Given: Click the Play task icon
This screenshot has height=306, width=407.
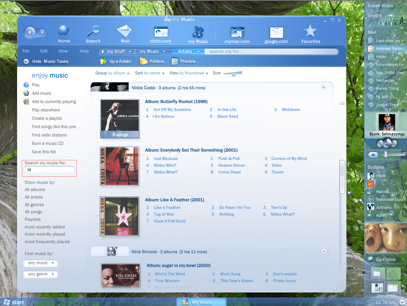Looking at the screenshot, I should [26, 85].
